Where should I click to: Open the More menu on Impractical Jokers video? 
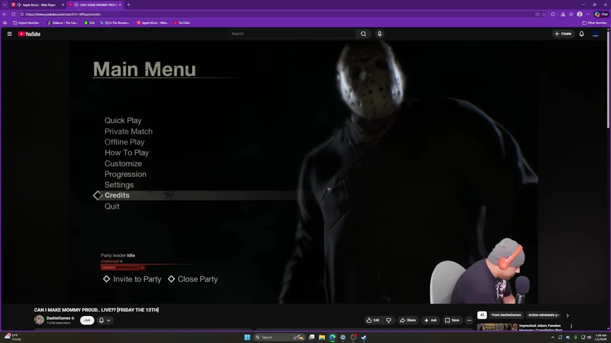click(x=571, y=326)
